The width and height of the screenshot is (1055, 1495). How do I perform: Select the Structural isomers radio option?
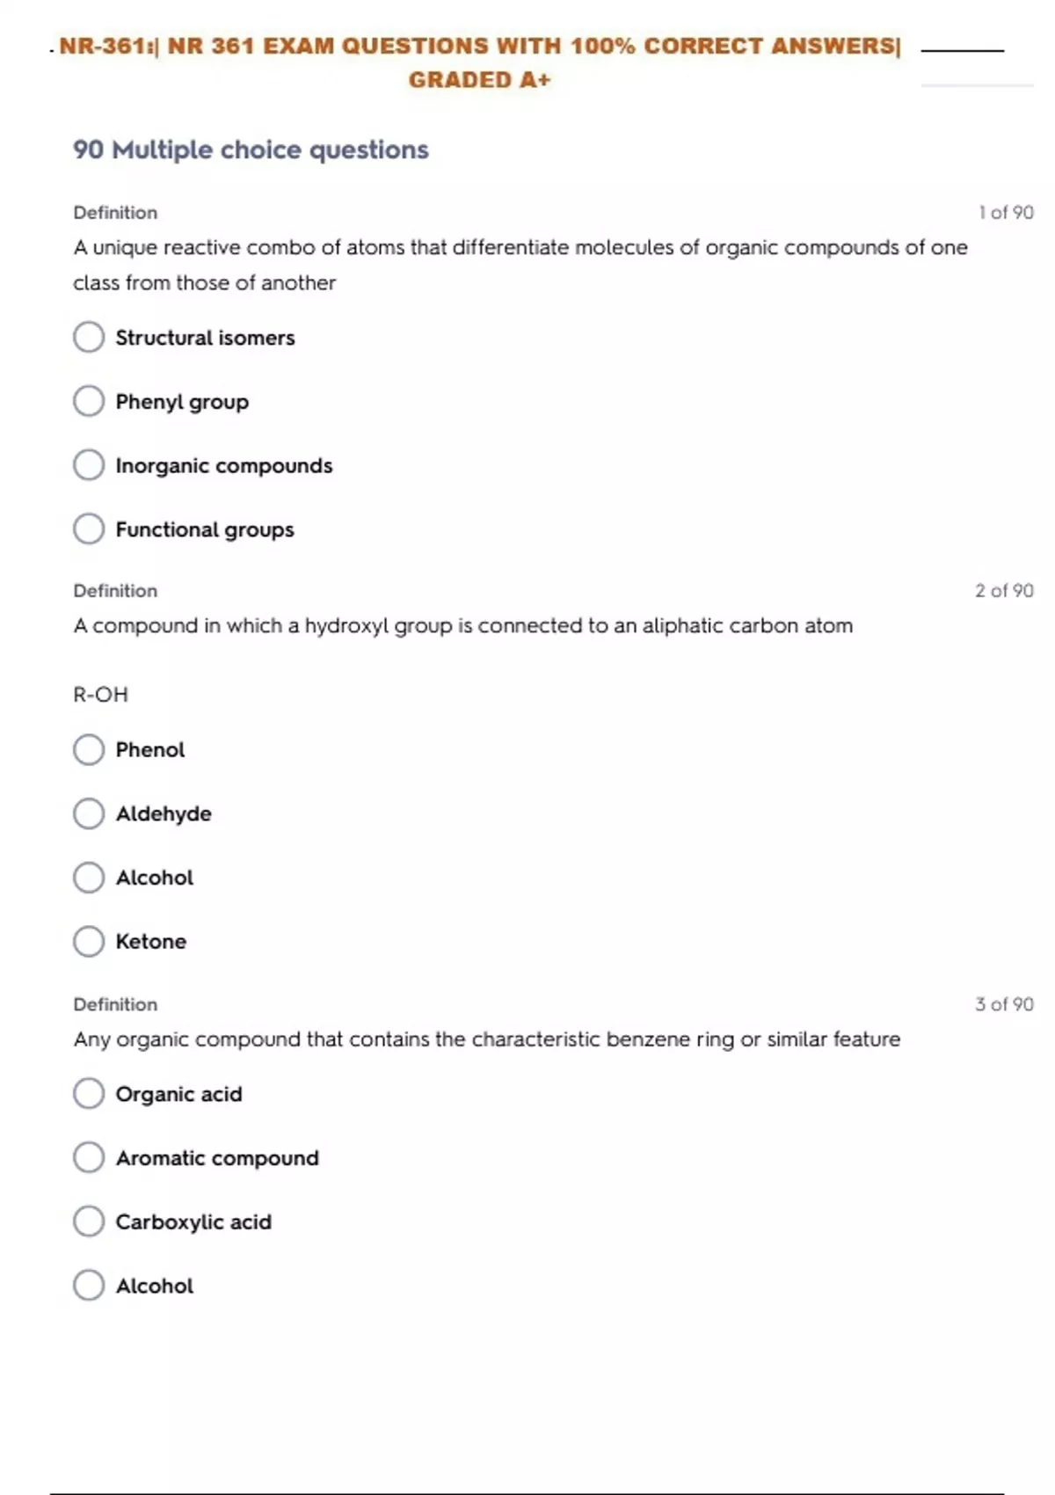(89, 337)
